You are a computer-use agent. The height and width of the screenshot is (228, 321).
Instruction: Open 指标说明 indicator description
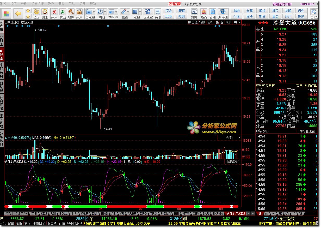232,162
